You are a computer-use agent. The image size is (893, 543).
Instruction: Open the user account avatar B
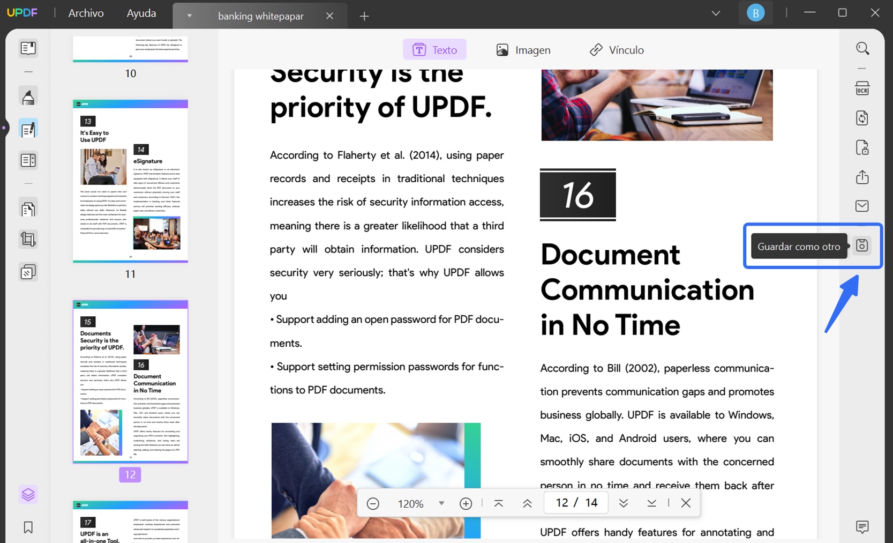click(x=755, y=13)
